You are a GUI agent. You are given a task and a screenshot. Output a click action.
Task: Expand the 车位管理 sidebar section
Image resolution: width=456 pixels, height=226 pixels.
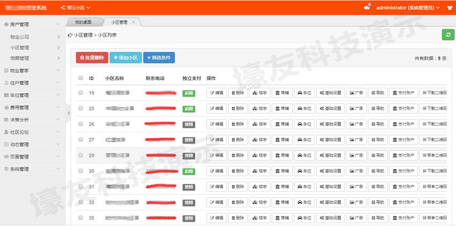coord(32,95)
